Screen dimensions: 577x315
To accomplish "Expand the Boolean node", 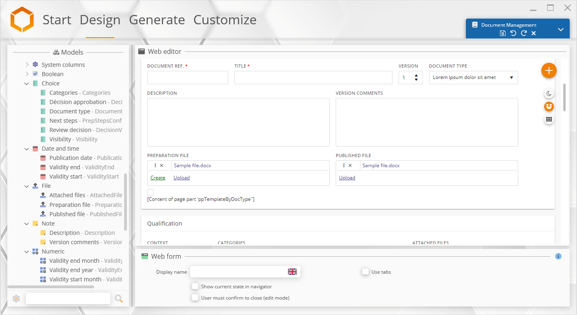I will click(x=27, y=74).
